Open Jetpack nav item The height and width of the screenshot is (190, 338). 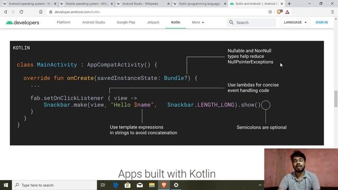(x=153, y=22)
